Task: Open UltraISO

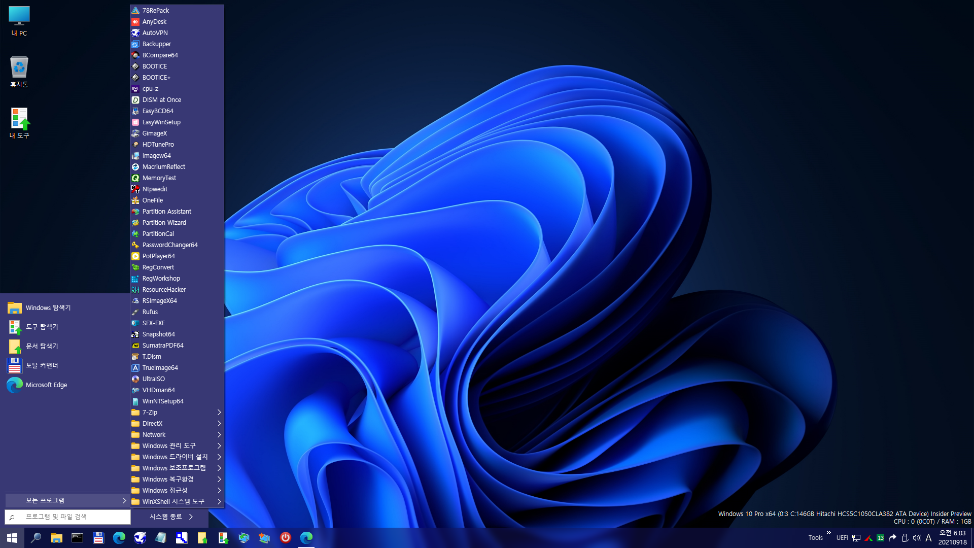Action: click(x=177, y=379)
